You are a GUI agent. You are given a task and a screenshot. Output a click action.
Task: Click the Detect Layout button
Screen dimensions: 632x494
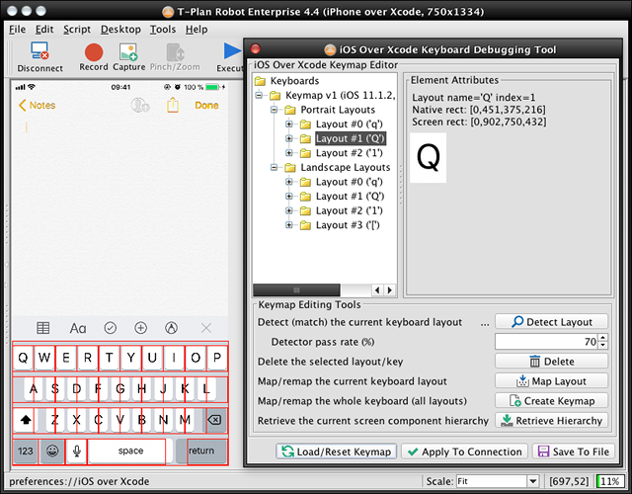pyautogui.click(x=551, y=322)
